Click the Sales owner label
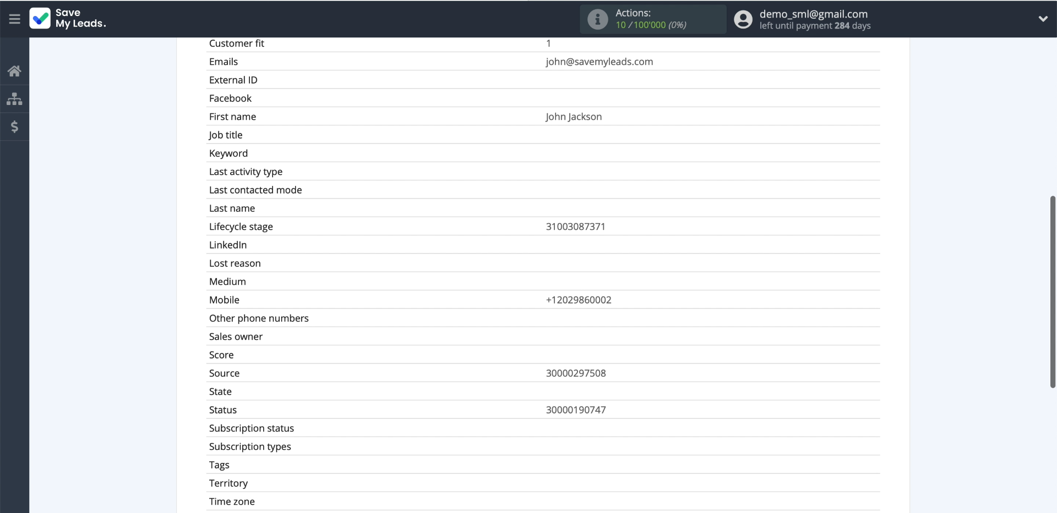The height and width of the screenshot is (513, 1057). [236, 337]
